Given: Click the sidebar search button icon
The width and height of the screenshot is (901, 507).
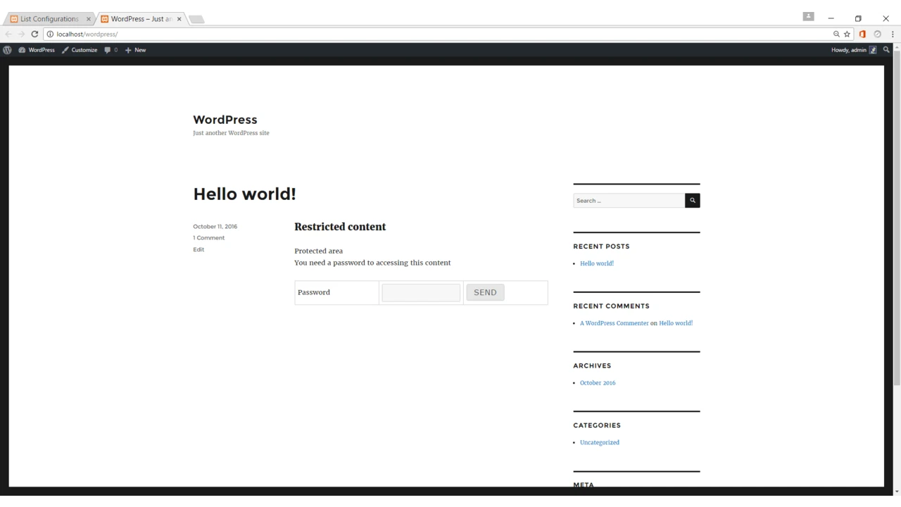Looking at the screenshot, I should [692, 200].
